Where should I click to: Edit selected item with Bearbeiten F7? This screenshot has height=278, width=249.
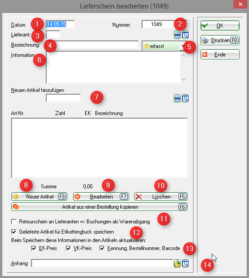[101, 197]
